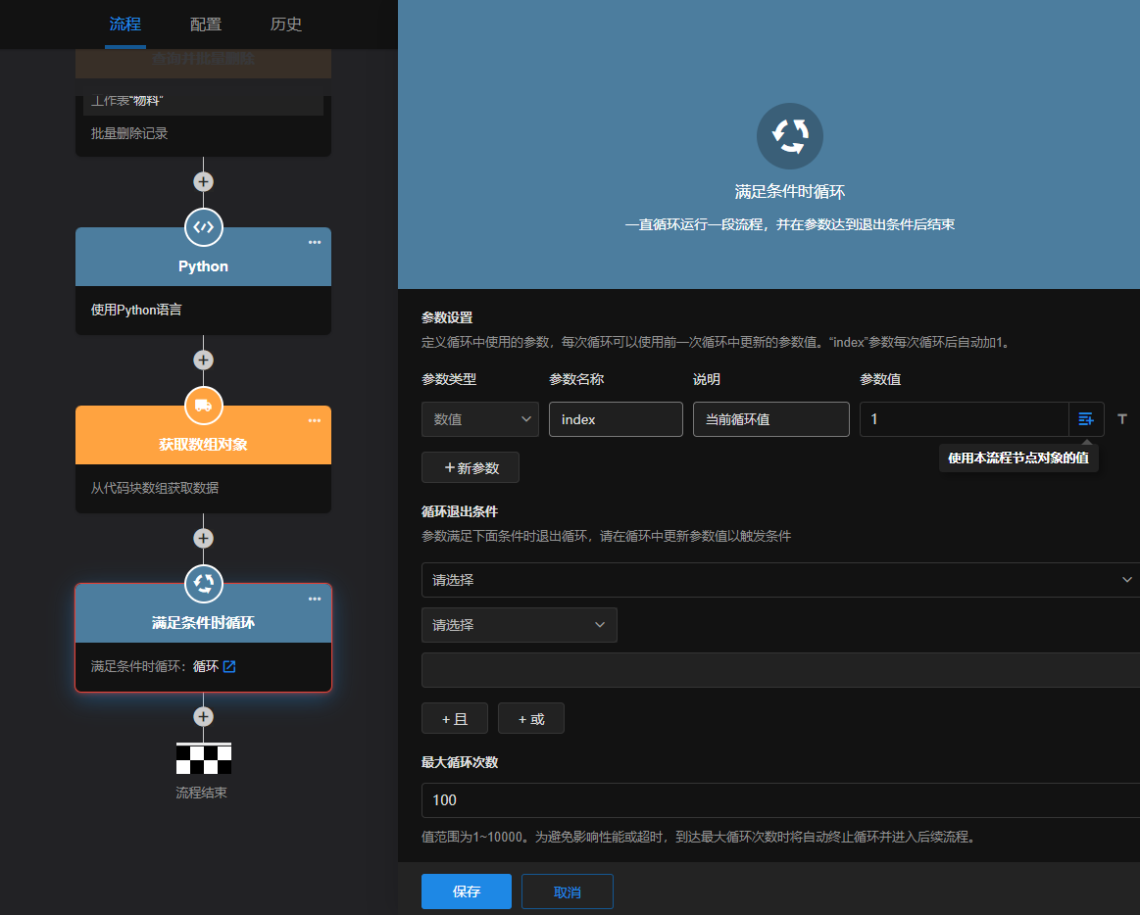Open the 获取数组对象 node three-dot menu
Image resolution: width=1140 pixels, height=915 pixels.
[315, 421]
